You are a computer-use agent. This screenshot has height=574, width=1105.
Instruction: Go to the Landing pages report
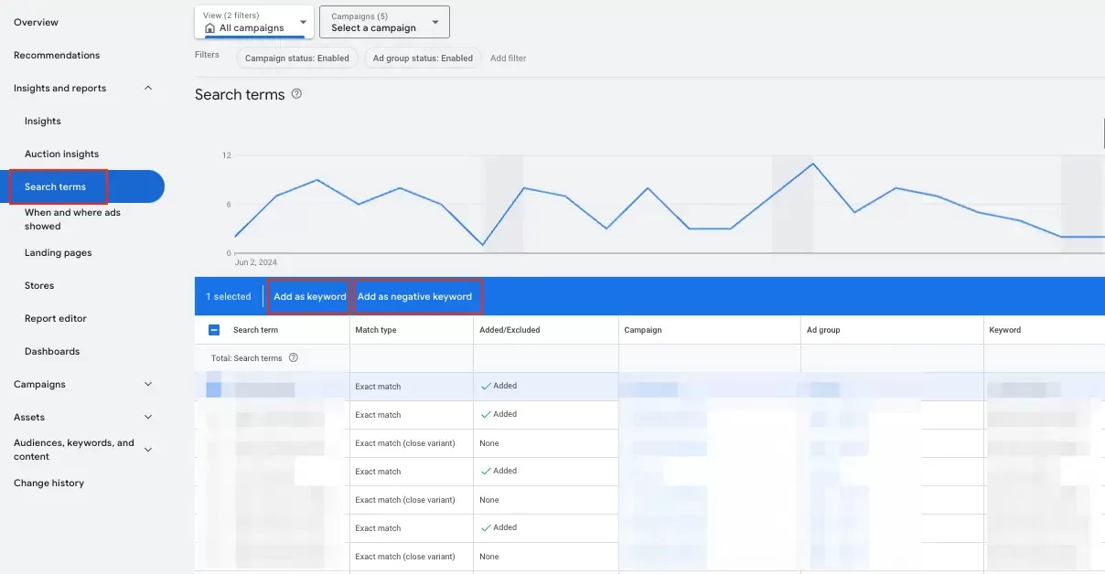[x=58, y=253]
